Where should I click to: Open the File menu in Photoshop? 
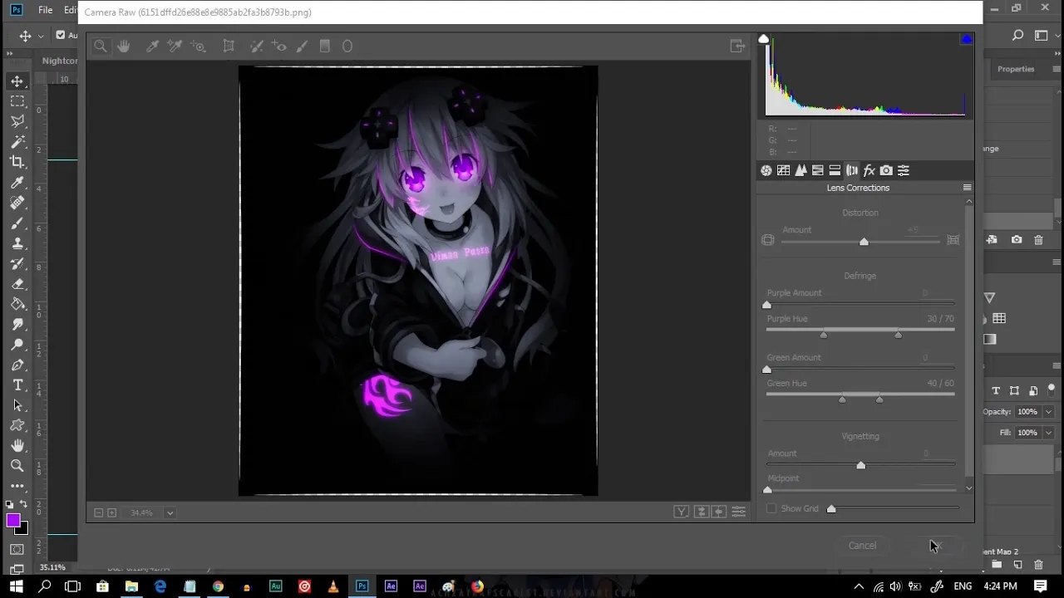pos(46,10)
